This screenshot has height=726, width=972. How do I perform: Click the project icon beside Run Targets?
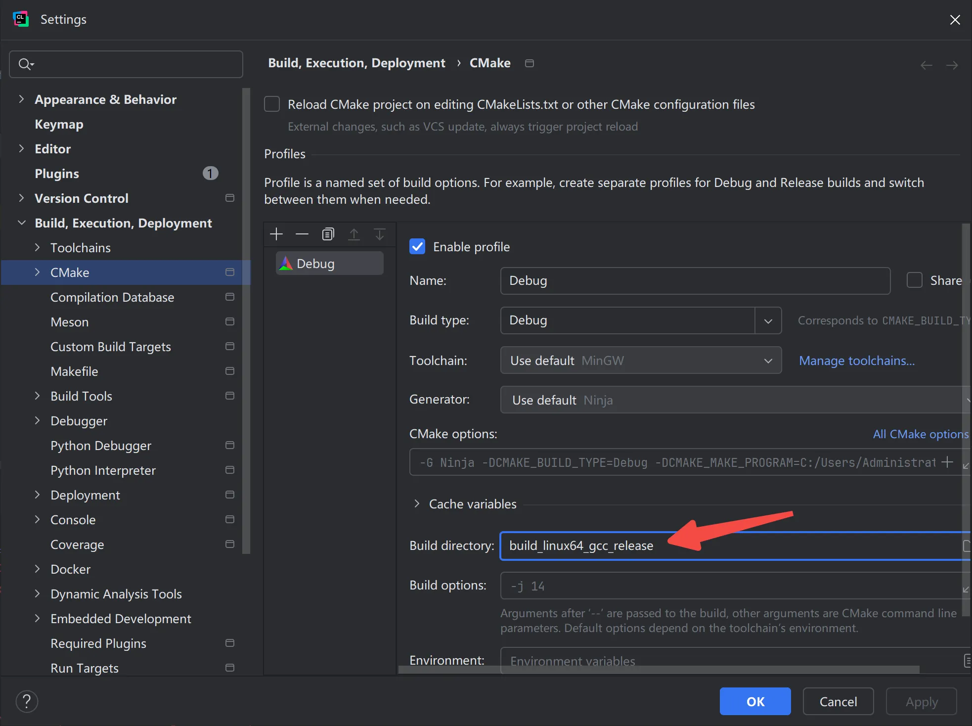[230, 668]
